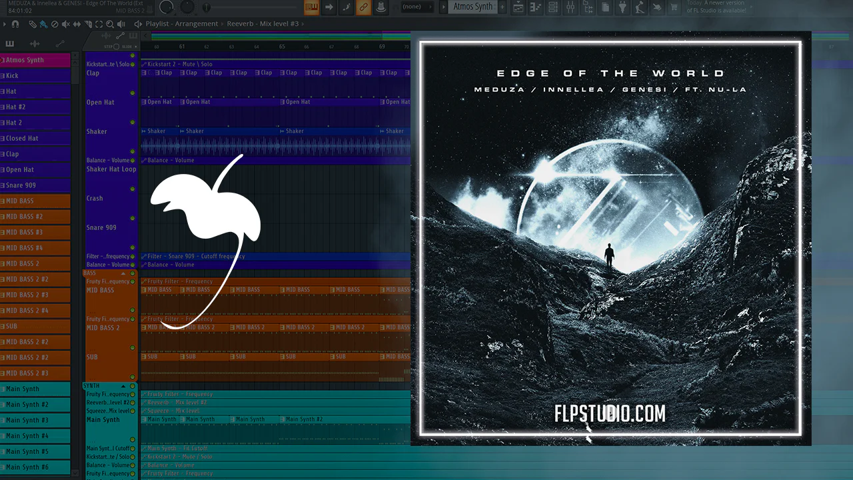Image resolution: width=853 pixels, height=480 pixels.
Task: Click bar 65 on the timeline ruler
Action: (x=282, y=47)
